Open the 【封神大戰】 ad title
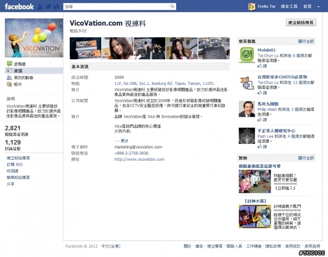The image size is (328, 257). [255, 201]
